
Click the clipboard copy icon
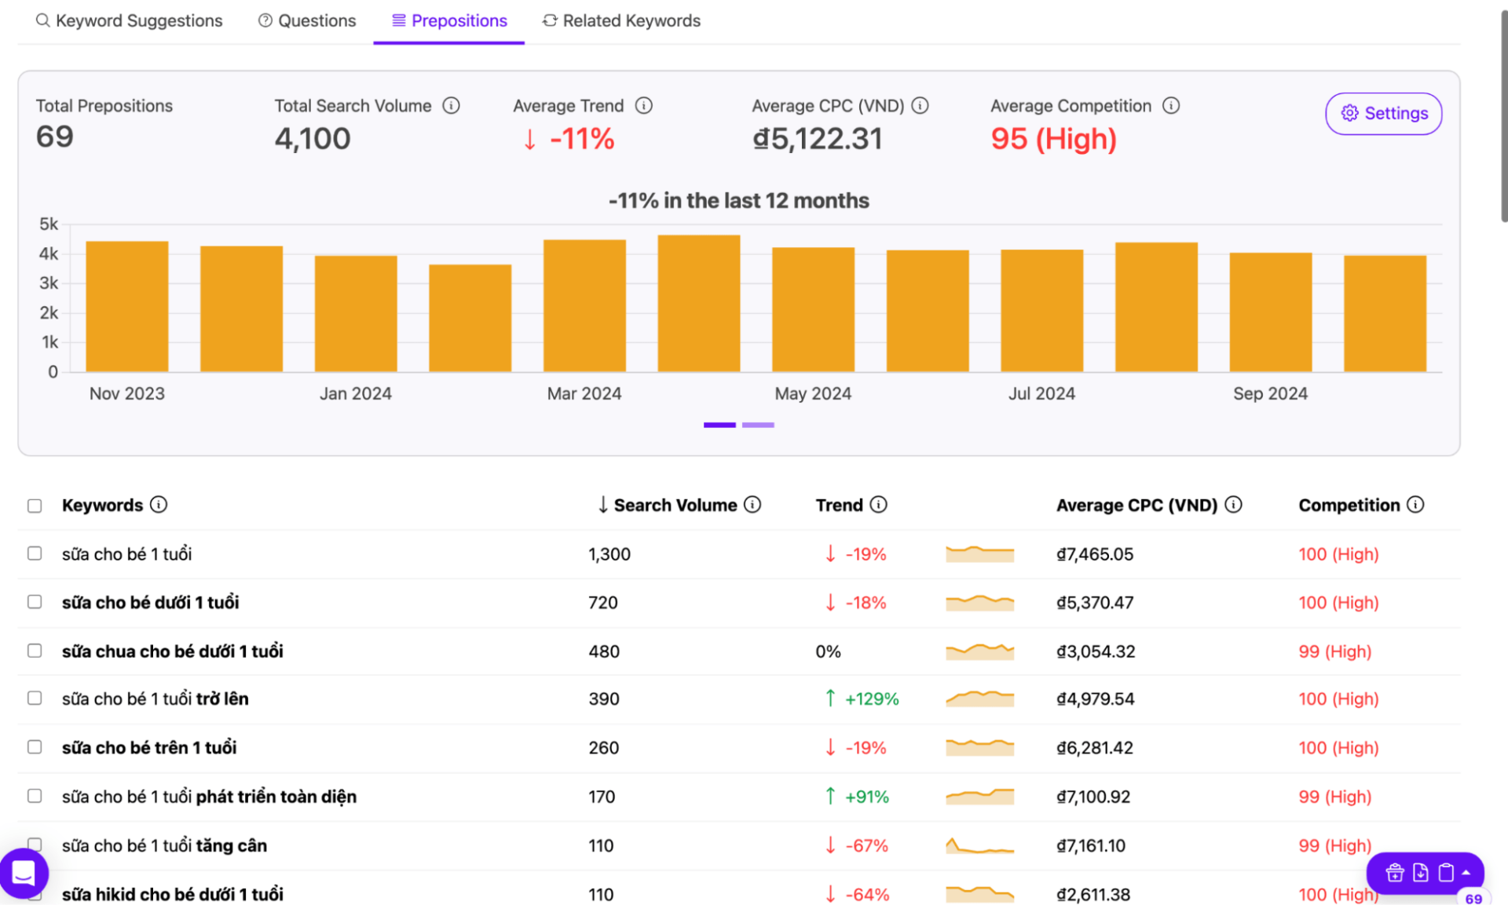[x=1445, y=872]
